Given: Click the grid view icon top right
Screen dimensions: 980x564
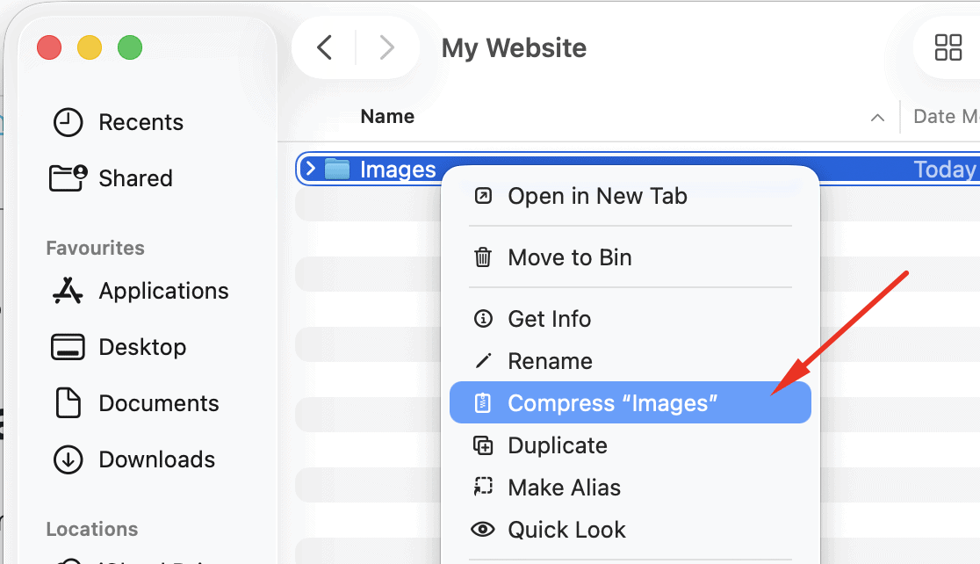Looking at the screenshot, I should click(948, 48).
